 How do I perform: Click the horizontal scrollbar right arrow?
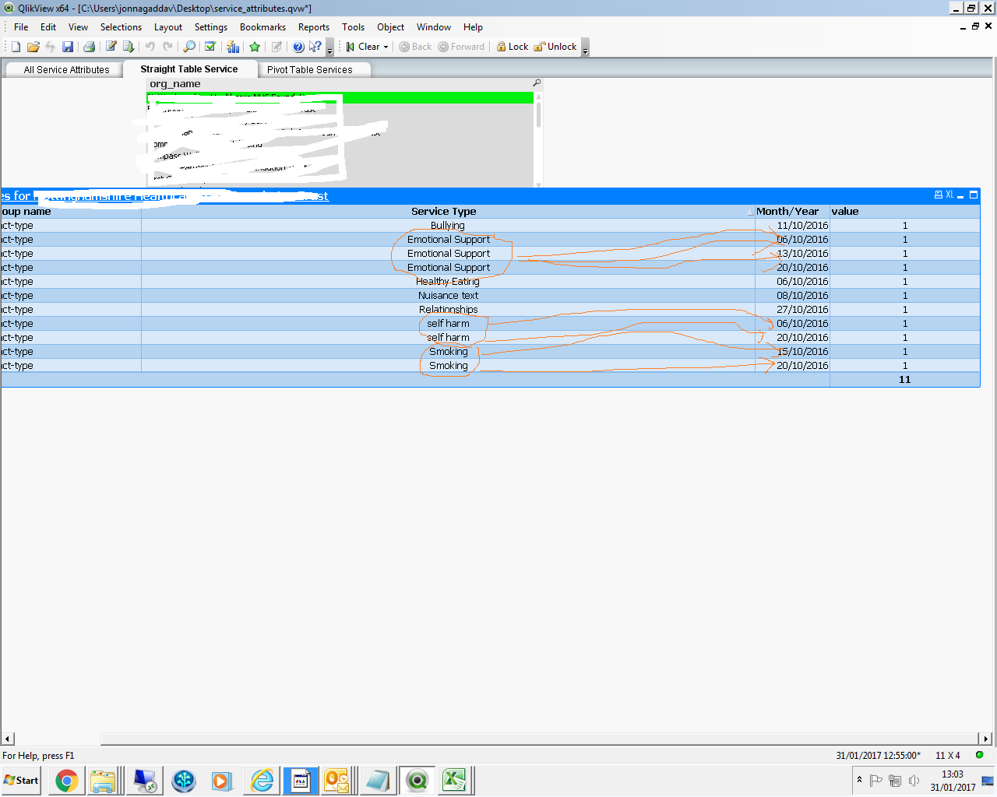(x=985, y=739)
